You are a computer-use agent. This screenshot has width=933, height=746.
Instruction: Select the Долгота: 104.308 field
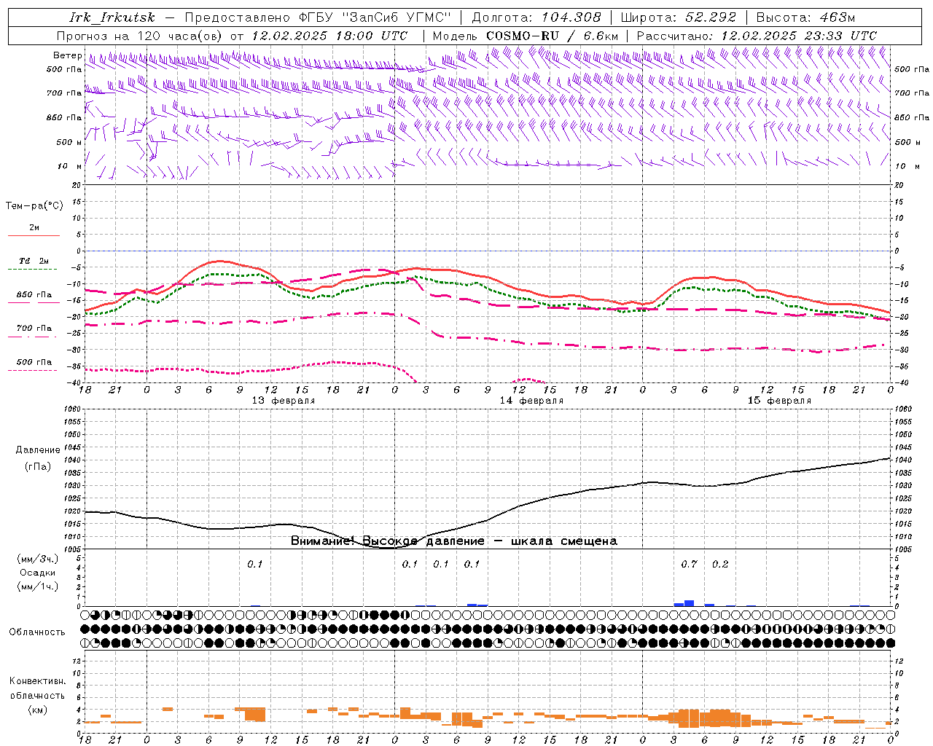[x=536, y=17]
